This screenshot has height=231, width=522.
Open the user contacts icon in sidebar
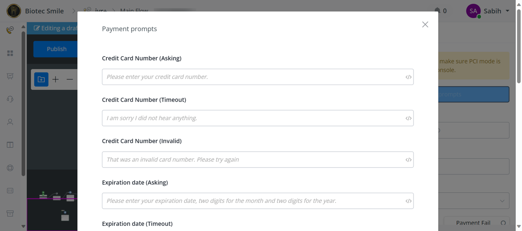pos(10,122)
